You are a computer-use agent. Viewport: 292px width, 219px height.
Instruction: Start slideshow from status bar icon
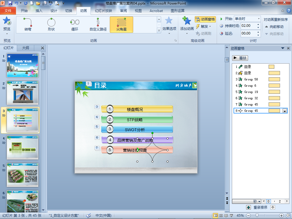pyautogui.click(x=231, y=216)
